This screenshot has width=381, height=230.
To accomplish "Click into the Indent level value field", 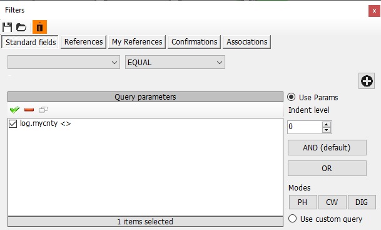I will click(x=305, y=127).
